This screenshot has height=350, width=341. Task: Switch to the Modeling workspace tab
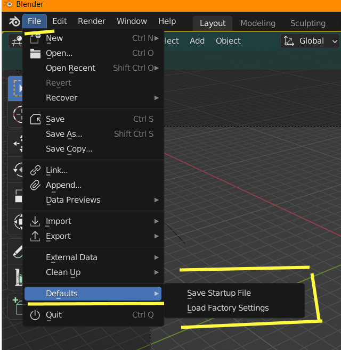tap(258, 23)
